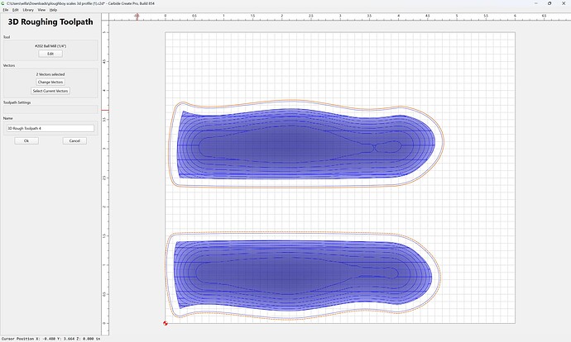Viewport: 571px width, 342px height.
Task: Cancel the 3D Roughing Toolpath dialog
Action: 74,140
